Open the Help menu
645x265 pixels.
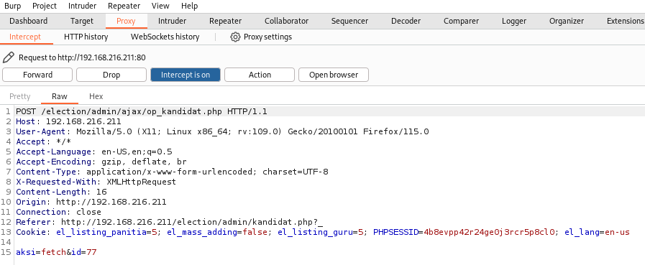[x=189, y=6]
